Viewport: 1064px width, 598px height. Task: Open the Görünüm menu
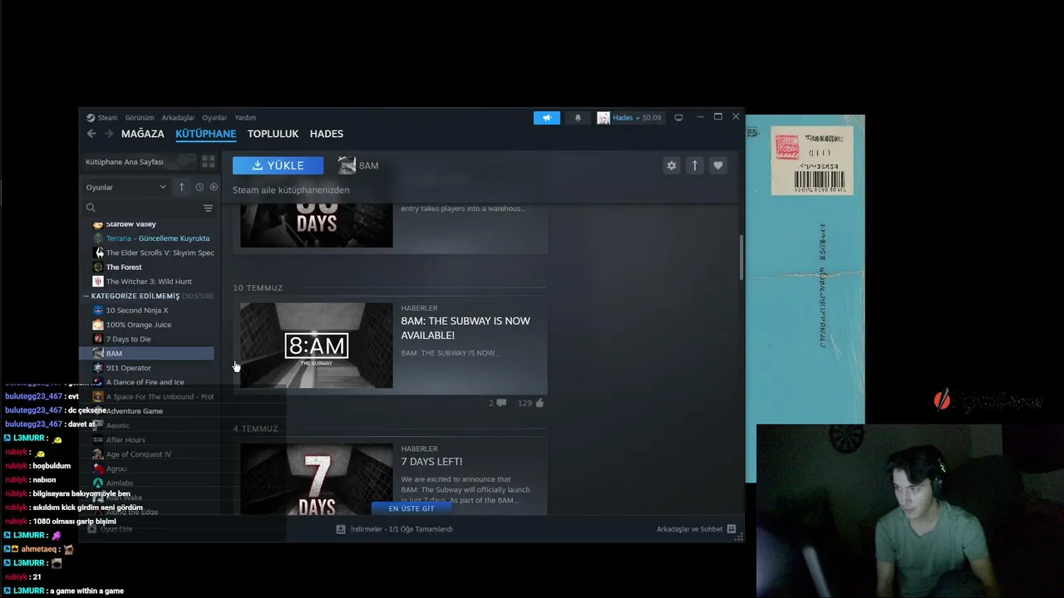(x=140, y=118)
